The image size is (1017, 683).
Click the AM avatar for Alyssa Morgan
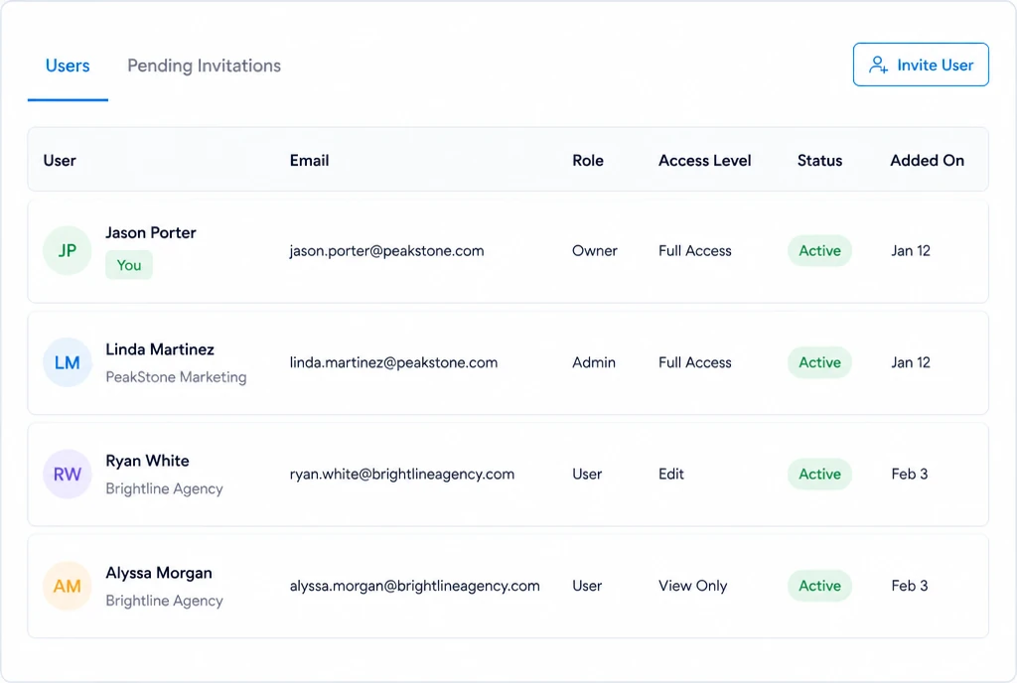68,586
